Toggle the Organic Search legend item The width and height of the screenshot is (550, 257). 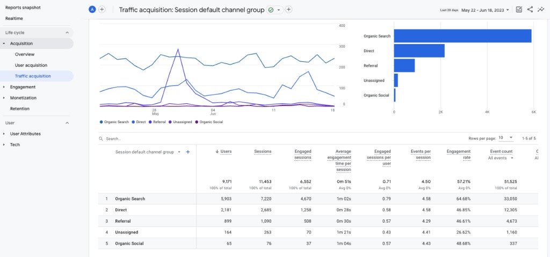pyautogui.click(x=114, y=122)
